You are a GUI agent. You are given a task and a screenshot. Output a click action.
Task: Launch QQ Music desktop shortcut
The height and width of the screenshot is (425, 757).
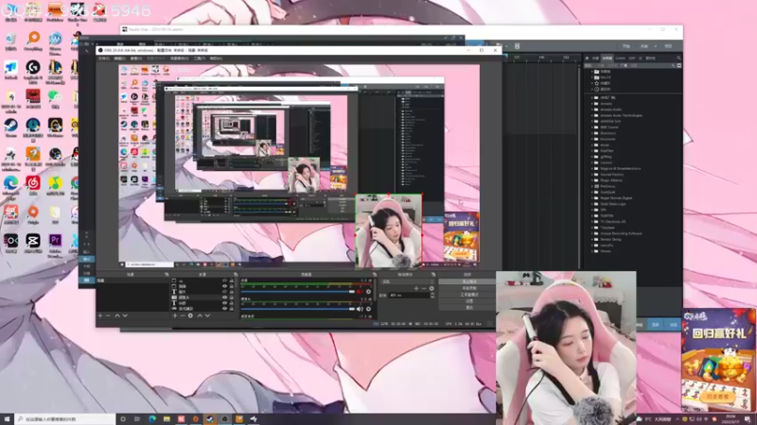[x=55, y=186]
